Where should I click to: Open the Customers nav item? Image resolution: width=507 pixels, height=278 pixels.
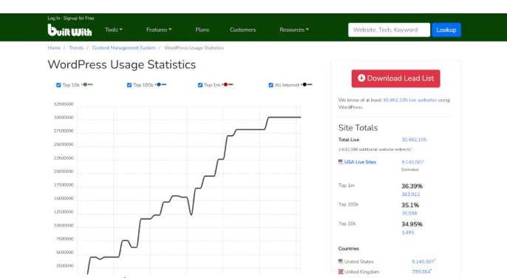point(243,30)
